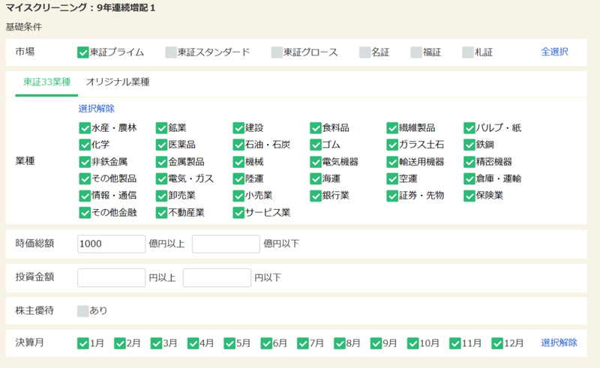Tick the 名証 market checkbox
This screenshot has height=368, width=600.
(365, 52)
